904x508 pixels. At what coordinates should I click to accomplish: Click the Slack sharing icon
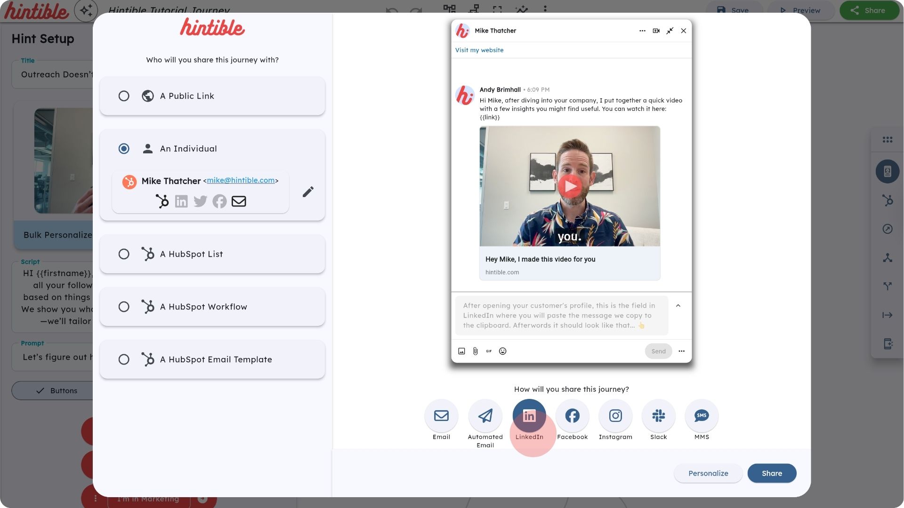[658, 416]
